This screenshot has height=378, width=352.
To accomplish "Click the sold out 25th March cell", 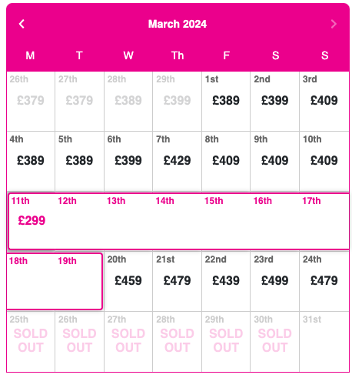I will click(x=31, y=342).
